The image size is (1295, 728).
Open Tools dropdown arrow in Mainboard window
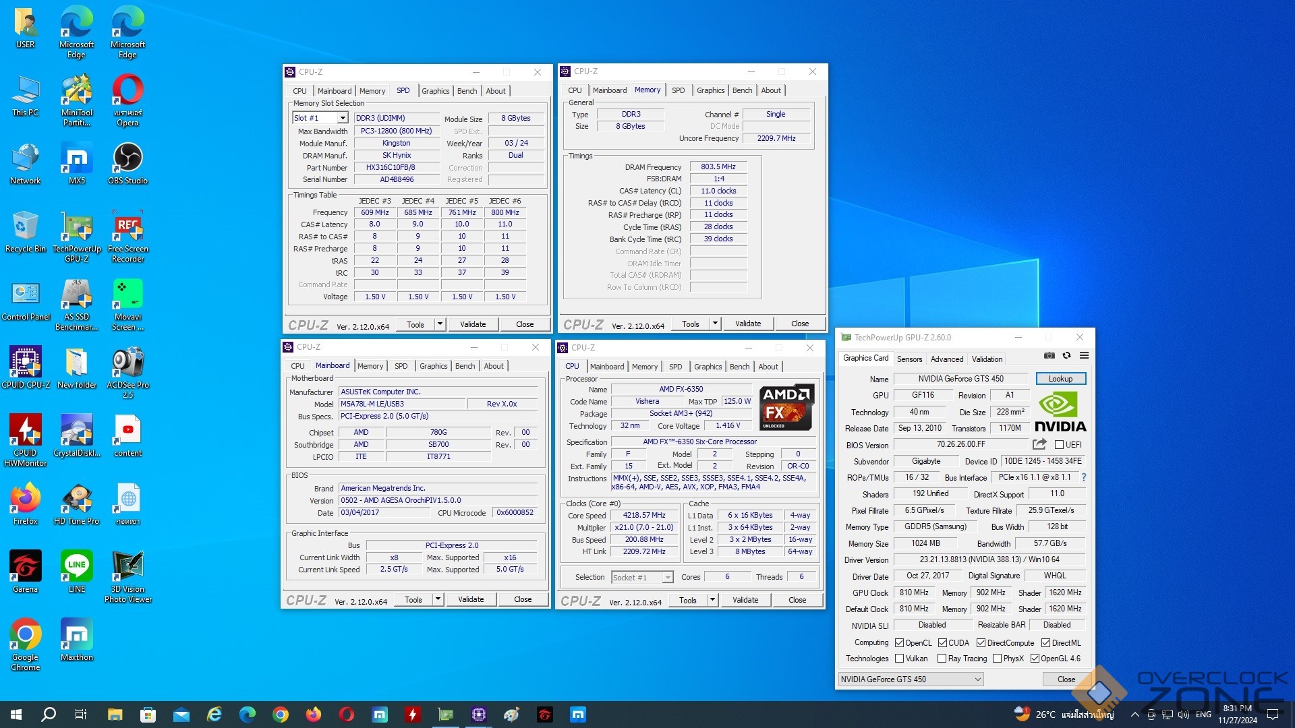pyautogui.click(x=438, y=599)
